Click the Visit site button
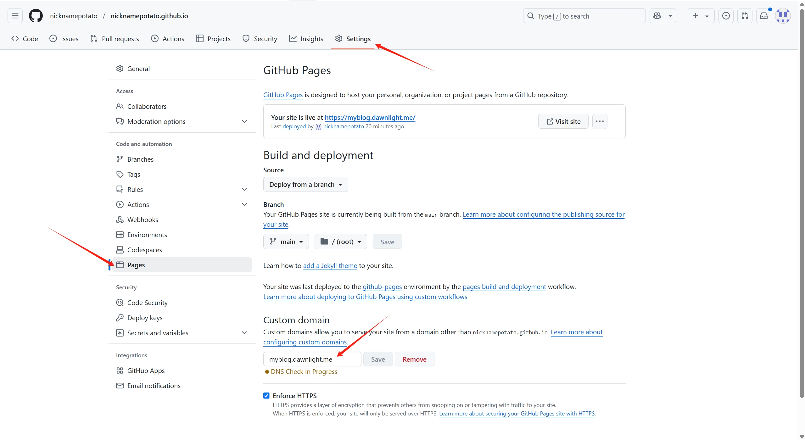Image resolution: width=805 pixels, height=440 pixels. (563, 121)
